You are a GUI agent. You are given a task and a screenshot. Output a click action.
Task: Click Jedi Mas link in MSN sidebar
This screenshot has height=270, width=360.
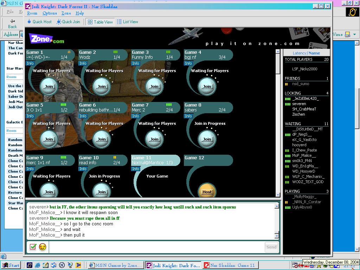(x=15, y=102)
